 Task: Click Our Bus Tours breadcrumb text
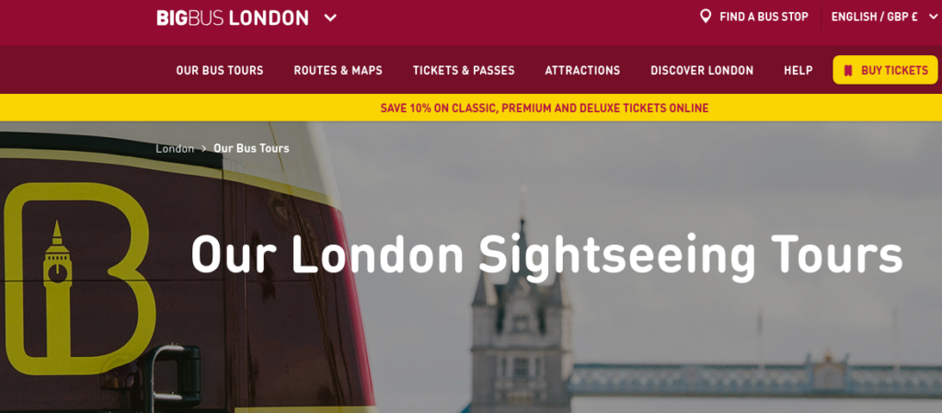click(251, 148)
